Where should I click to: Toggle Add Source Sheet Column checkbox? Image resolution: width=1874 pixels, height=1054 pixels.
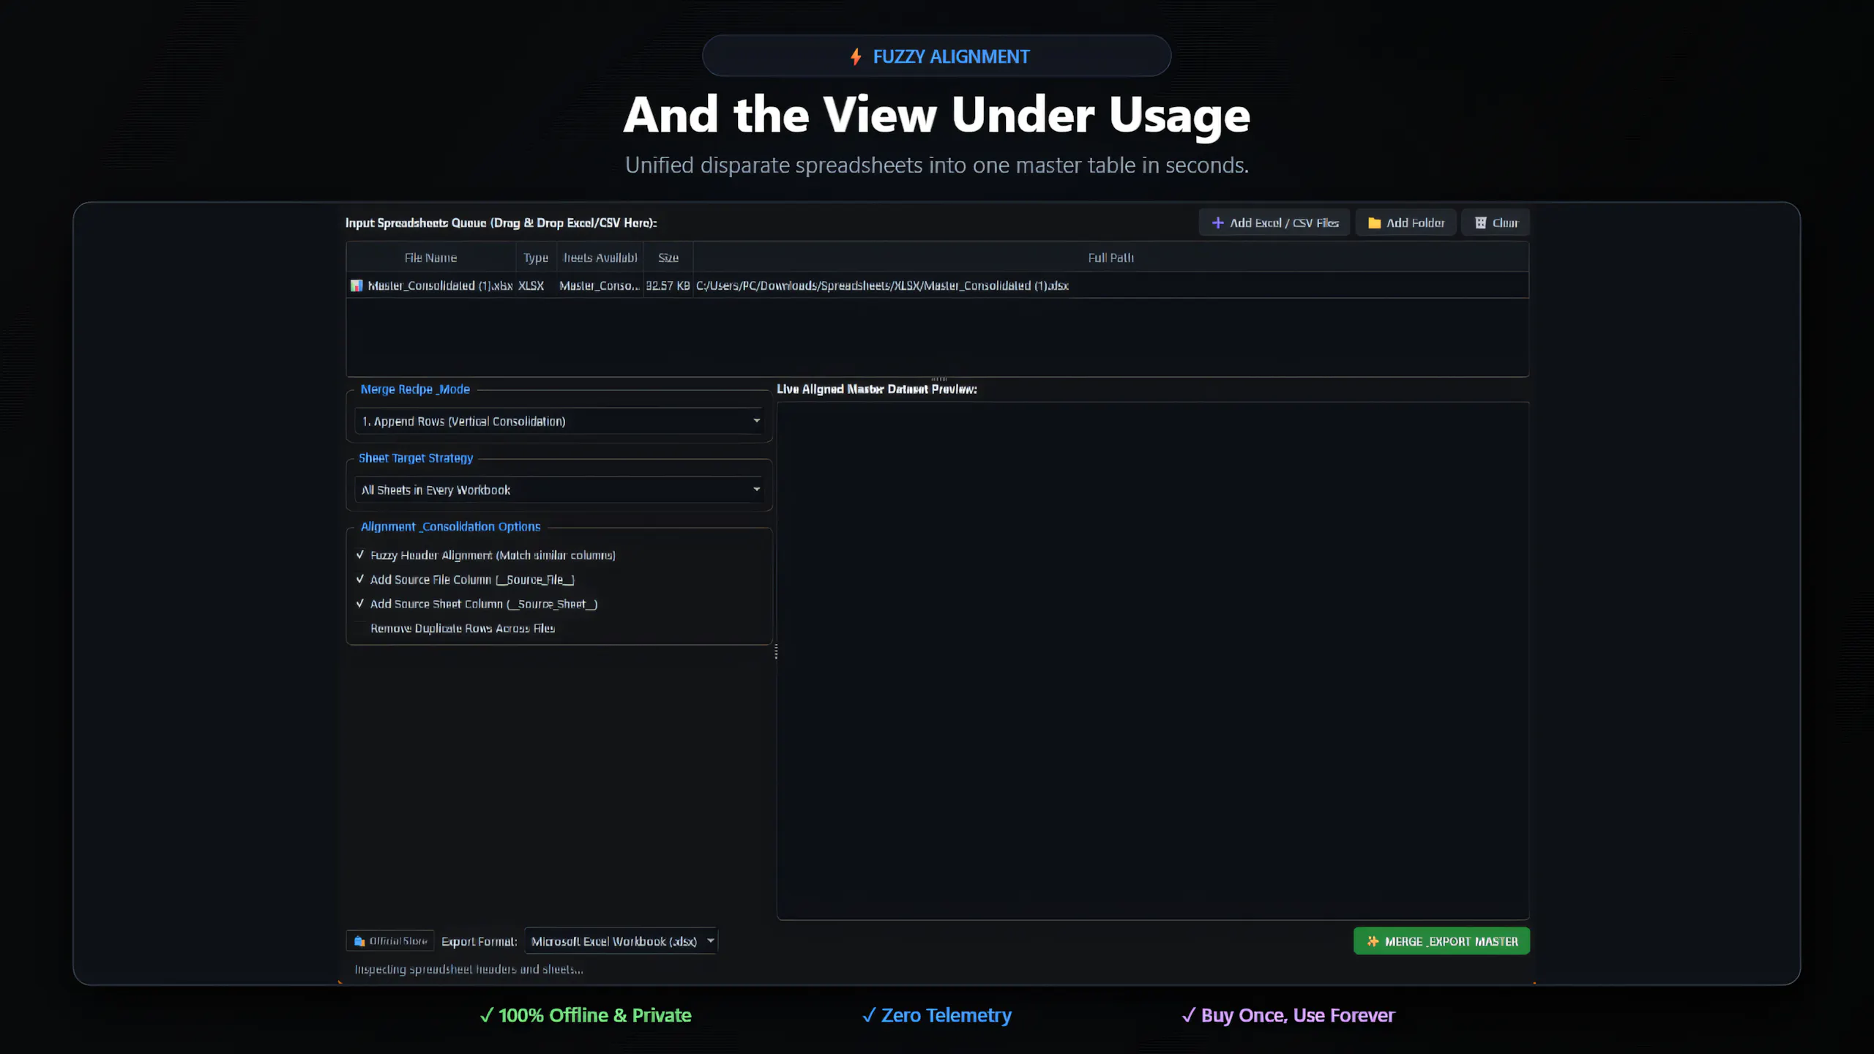(x=360, y=604)
